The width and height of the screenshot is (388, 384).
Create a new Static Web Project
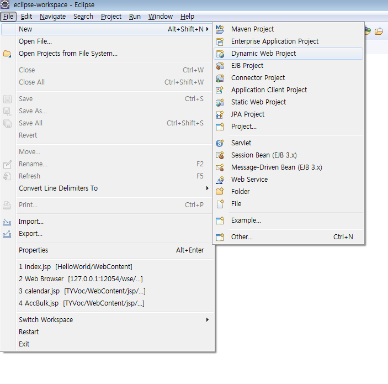click(x=288, y=102)
